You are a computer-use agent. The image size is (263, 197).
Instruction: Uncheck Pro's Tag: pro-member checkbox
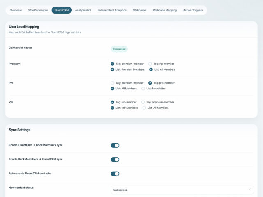click(x=150, y=83)
